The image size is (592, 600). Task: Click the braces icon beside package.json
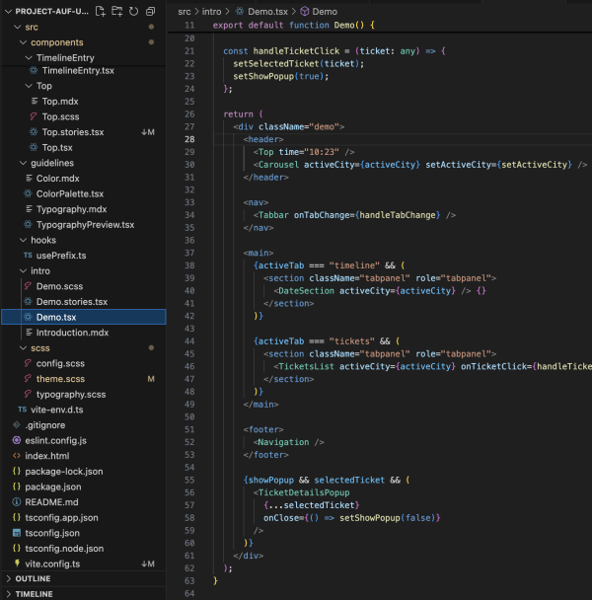coord(17,487)
